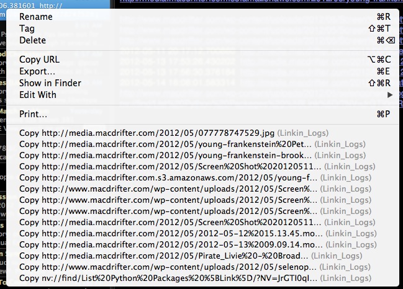Copy the 2012-05-12%2015.13.45.mo… link
This screenshot has width=403, height=289.
tap(202, 234)
